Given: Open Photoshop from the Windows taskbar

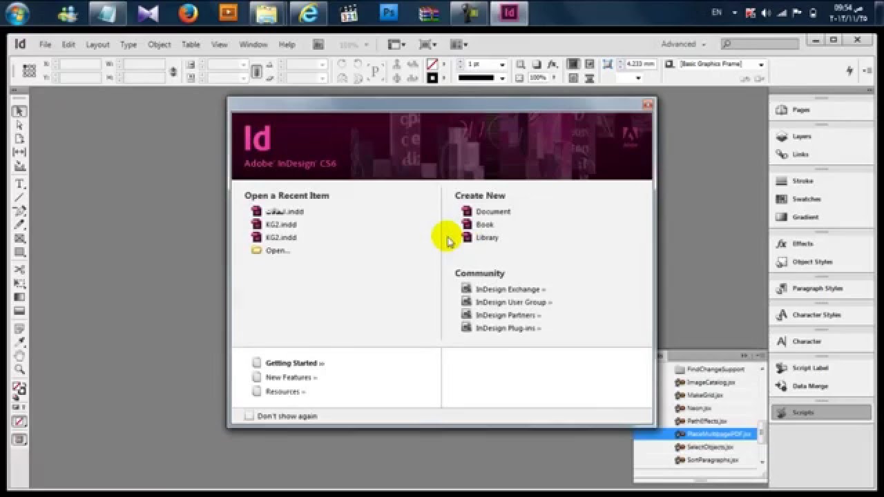Looking at the screenshot, I should 390,12.
